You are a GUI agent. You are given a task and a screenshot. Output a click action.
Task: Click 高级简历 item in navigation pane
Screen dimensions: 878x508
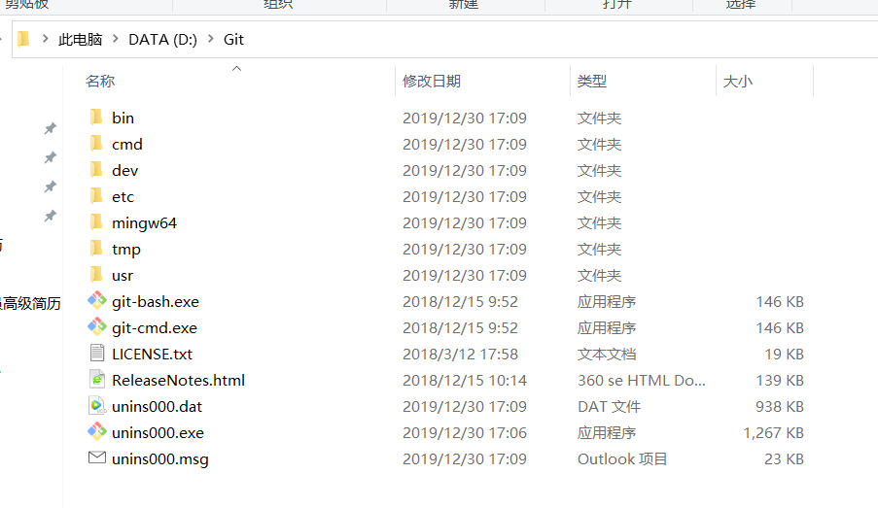(x=30, y=304)
